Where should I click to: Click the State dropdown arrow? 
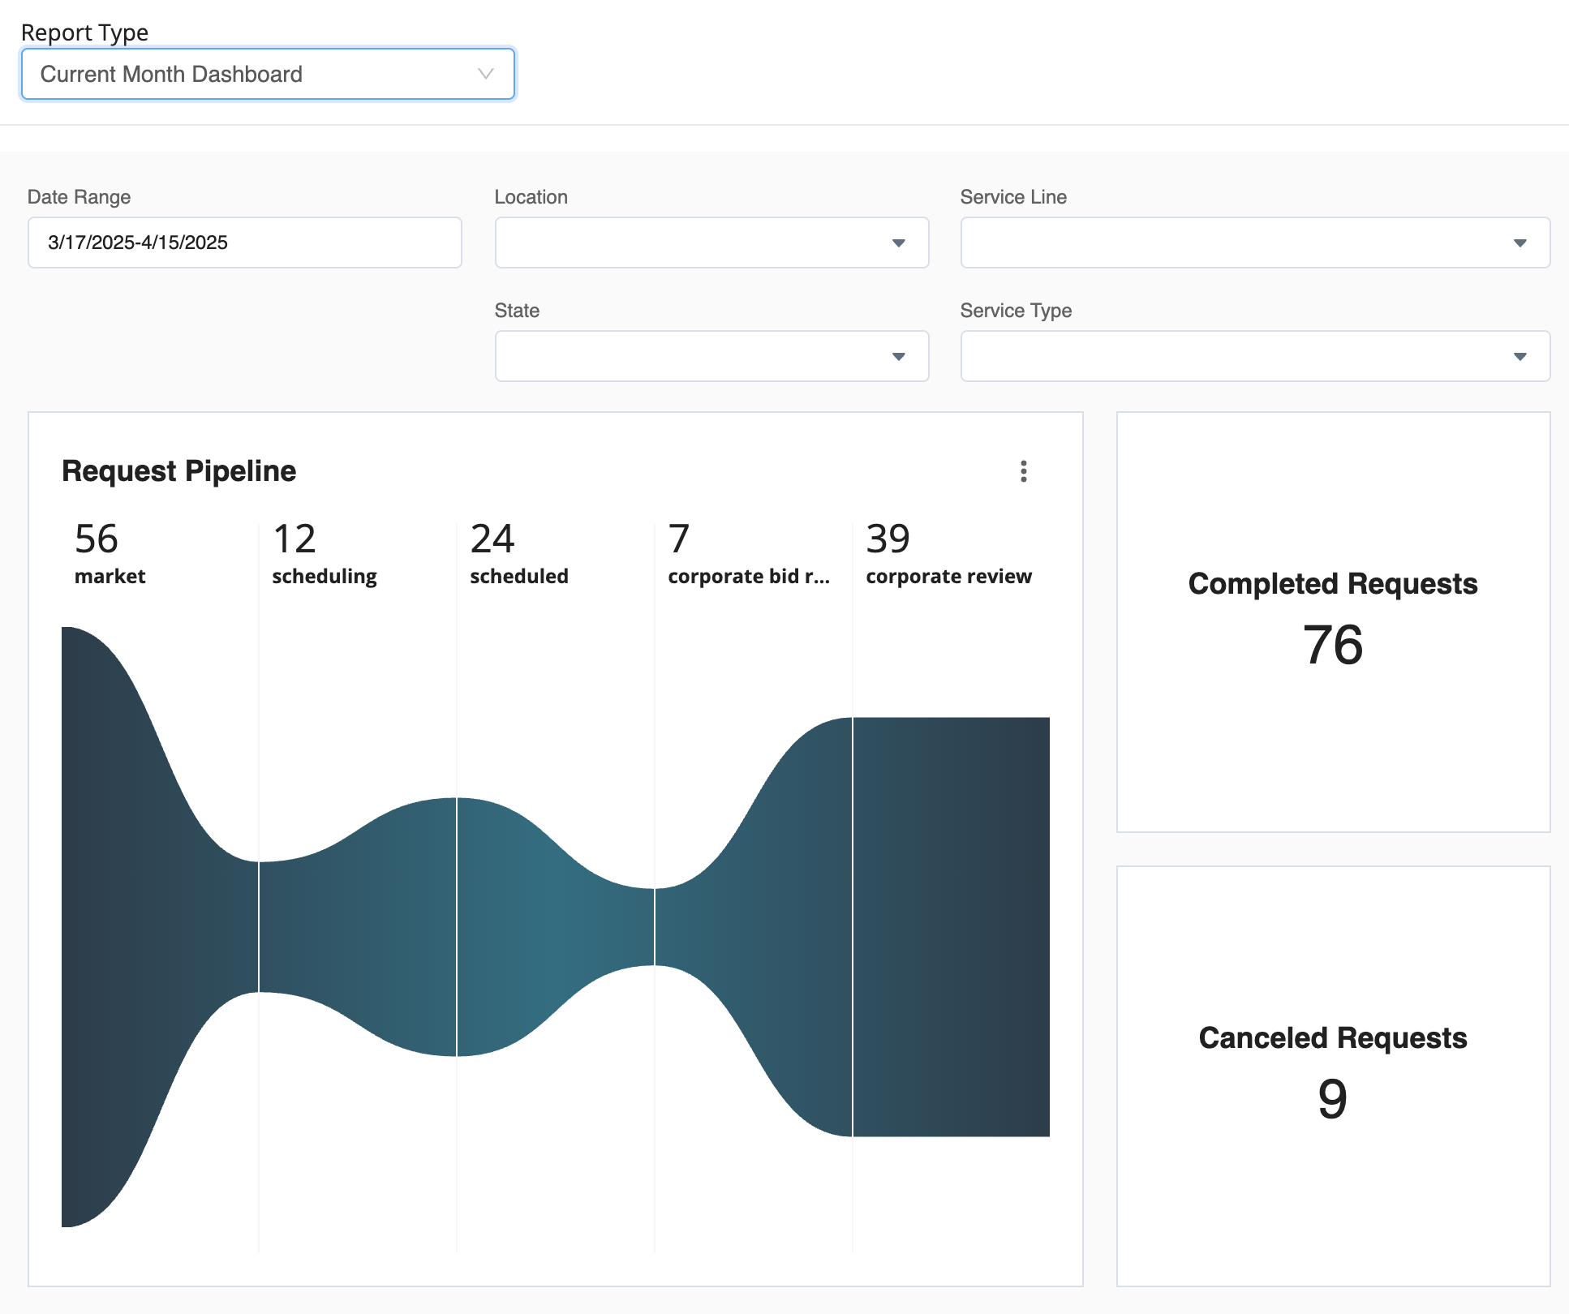pos(898,356)
